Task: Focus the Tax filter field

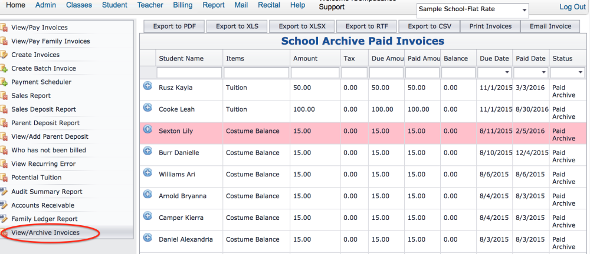Action: tap(354, 72)
